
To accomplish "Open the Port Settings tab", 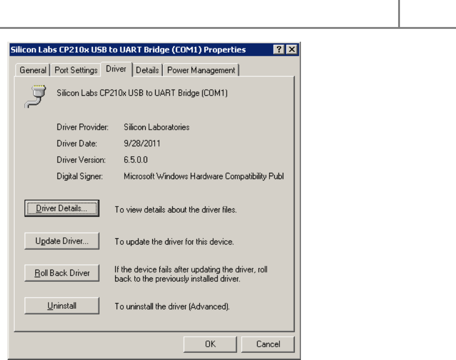I will tap(76, 70).
